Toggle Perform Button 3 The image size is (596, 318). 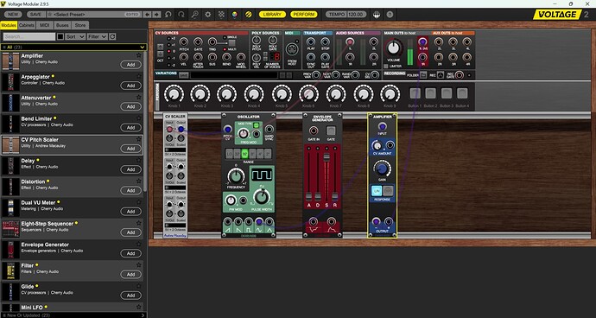[x=447, y=93]
